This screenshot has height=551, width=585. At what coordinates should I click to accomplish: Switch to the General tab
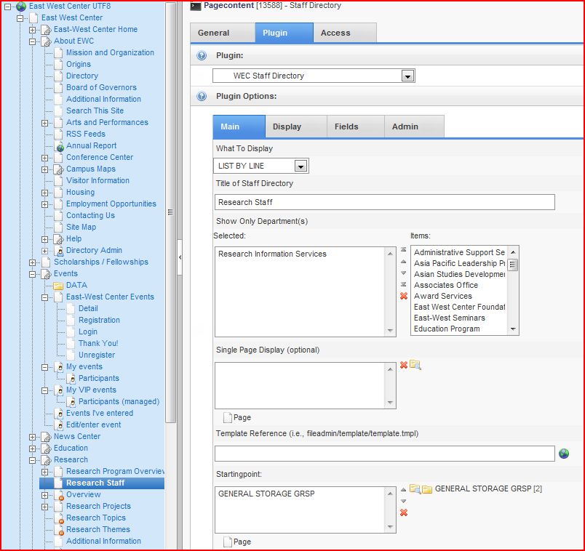(x=223, y=33)
